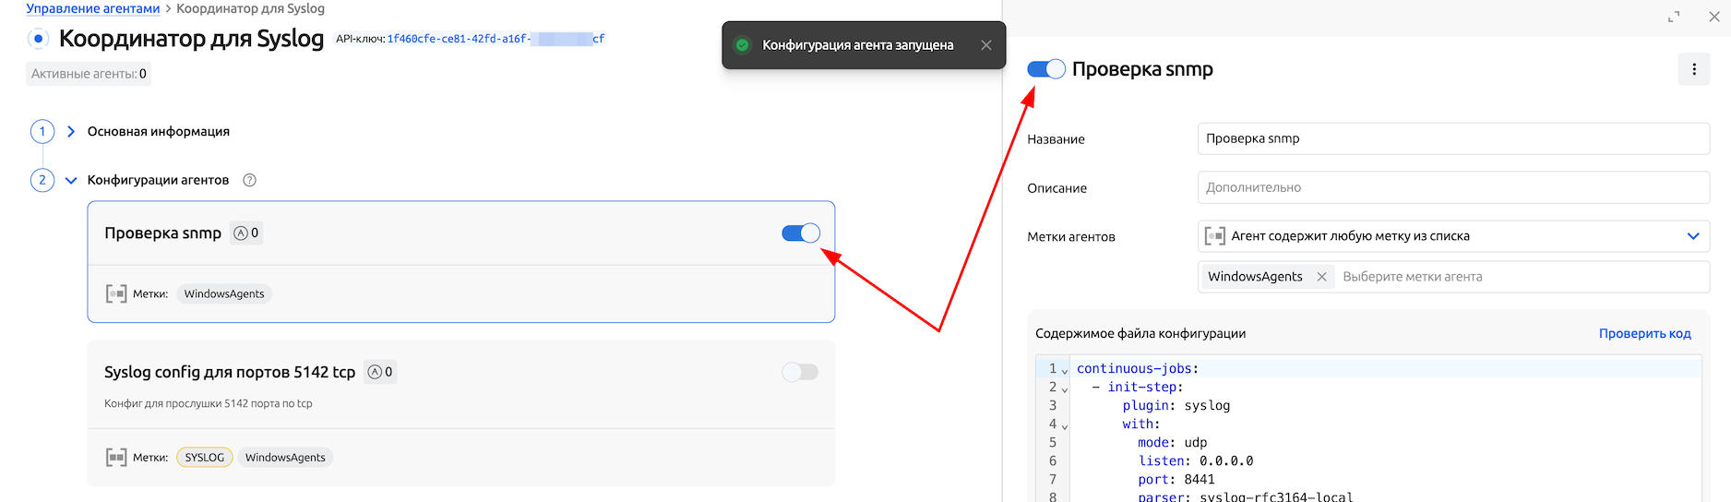Screen dimensions: 1731x502
Task: Dismiss the agent configuration started notification
Action: tap(985, 45)
